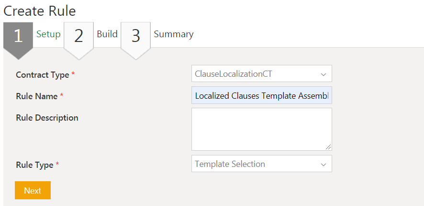This screenshot has height=206, width=424.
Task: Focus the Rule Name text field
Action: click(261, 96)
